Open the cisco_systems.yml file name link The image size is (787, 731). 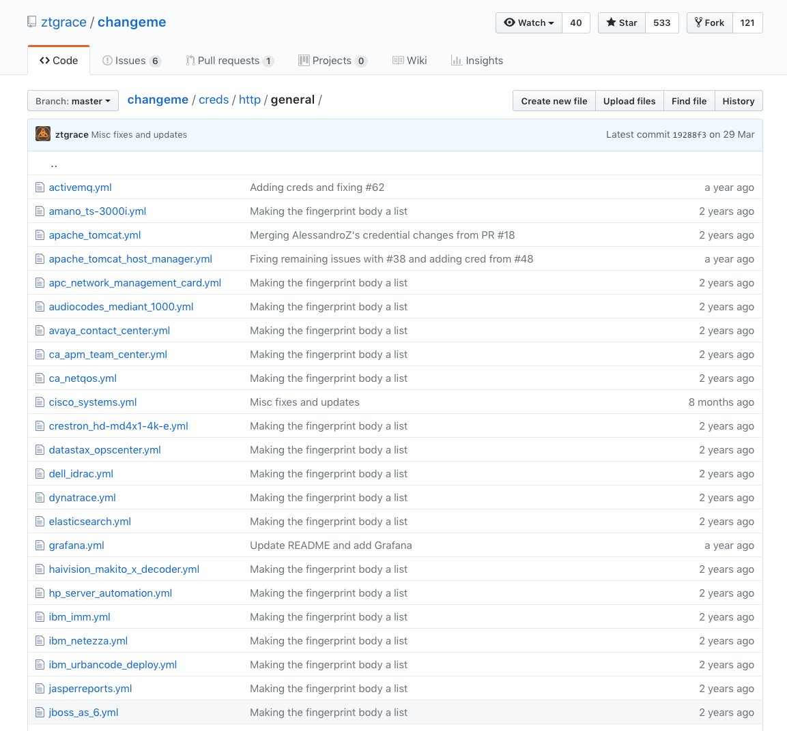tap(93, 402)
